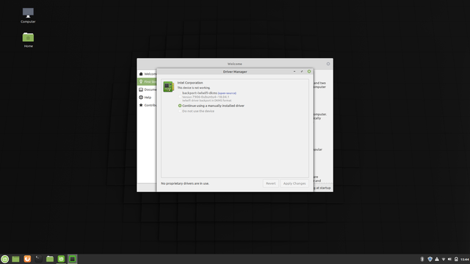This screenshot has height=264, width=470.
Task: Open the Computer desktop icon
Action: 28,15
